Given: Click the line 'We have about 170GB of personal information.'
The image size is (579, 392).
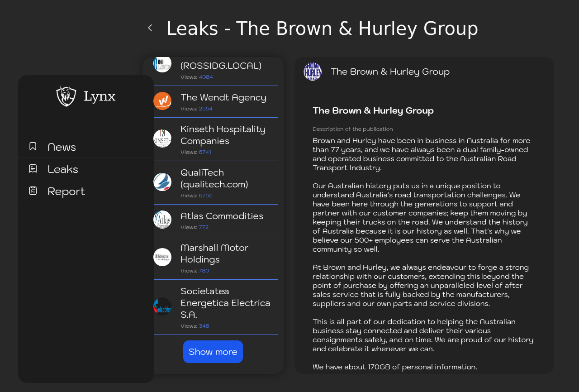Looking at the screenshot, I should (395, 367).
